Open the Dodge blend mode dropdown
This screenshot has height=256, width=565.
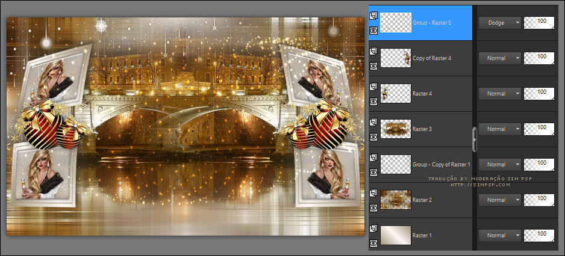coord(500,22)
